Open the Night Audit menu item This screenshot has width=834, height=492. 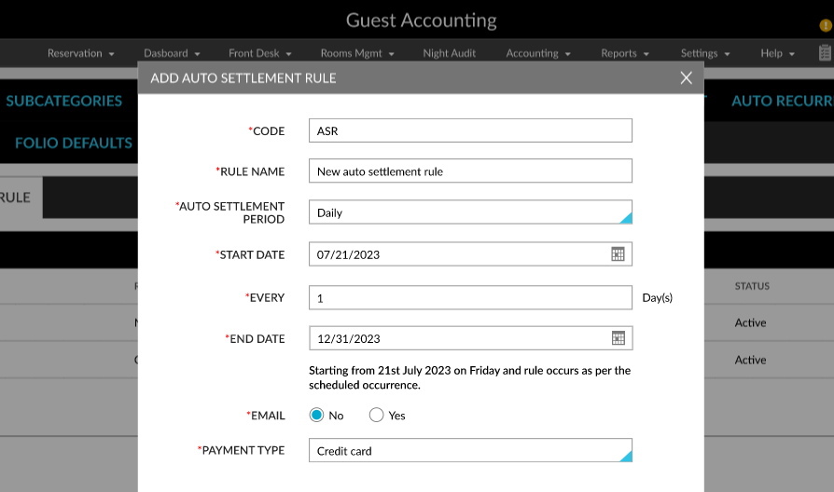(x=450, y=53)
